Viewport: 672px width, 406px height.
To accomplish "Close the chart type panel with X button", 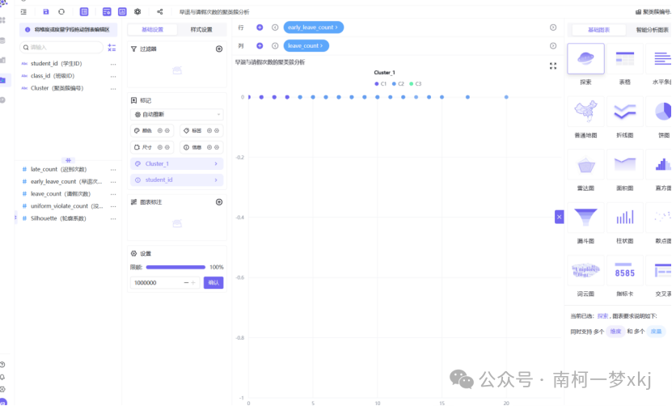I will coord(560,217).
